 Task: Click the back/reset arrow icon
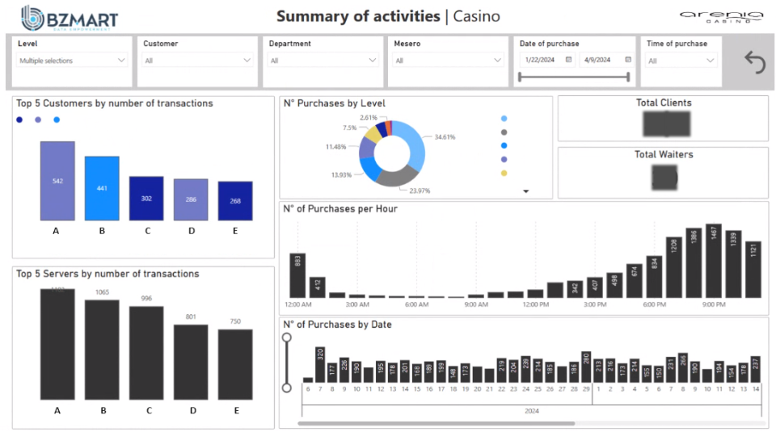point(755,62)
